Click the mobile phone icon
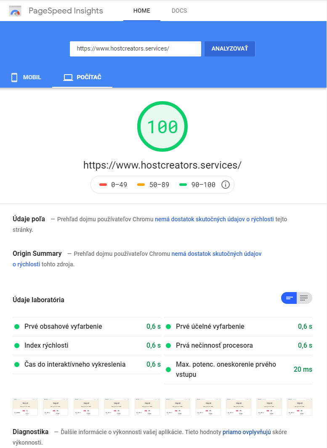327x448 pixels. [x=14, y=78]
